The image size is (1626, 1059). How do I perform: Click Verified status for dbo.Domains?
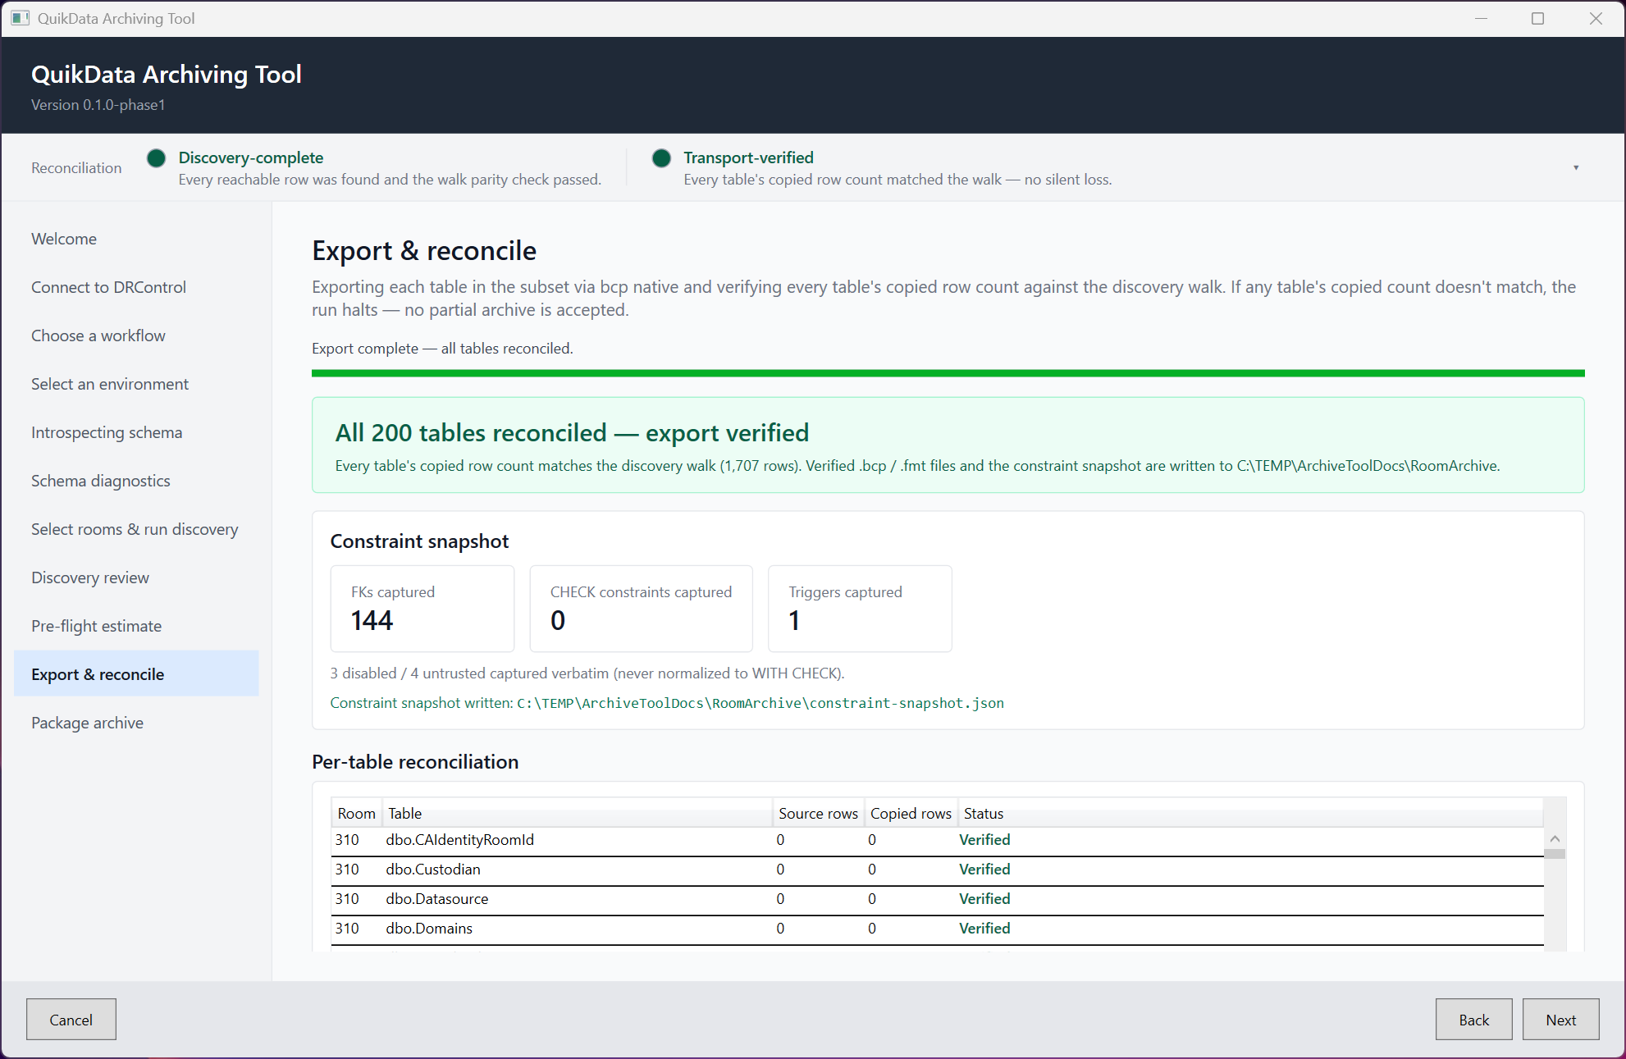[x=984, y=929]
